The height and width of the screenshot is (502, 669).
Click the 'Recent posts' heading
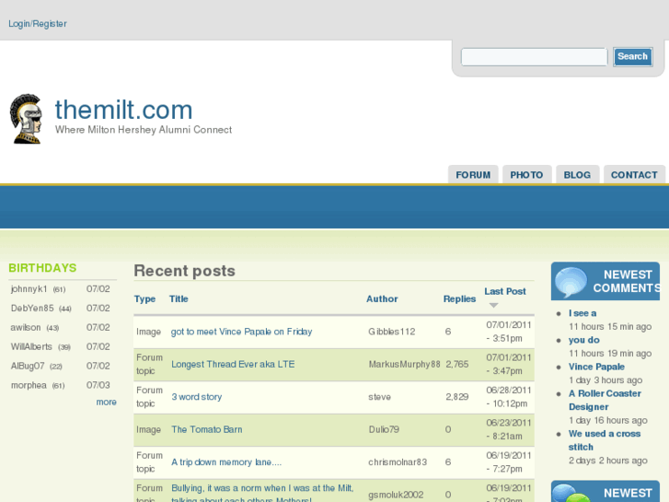coord(184,271)
